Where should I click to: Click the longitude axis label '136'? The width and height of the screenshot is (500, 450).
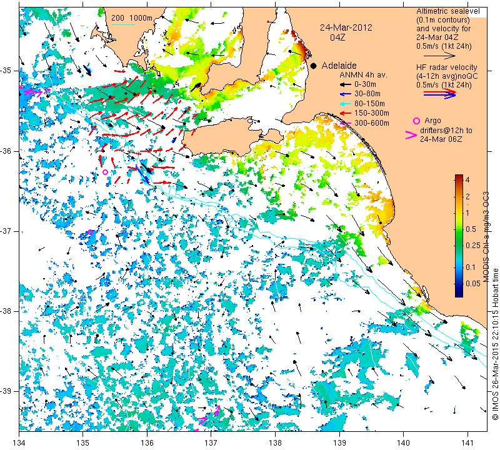[x=147, y=443]
